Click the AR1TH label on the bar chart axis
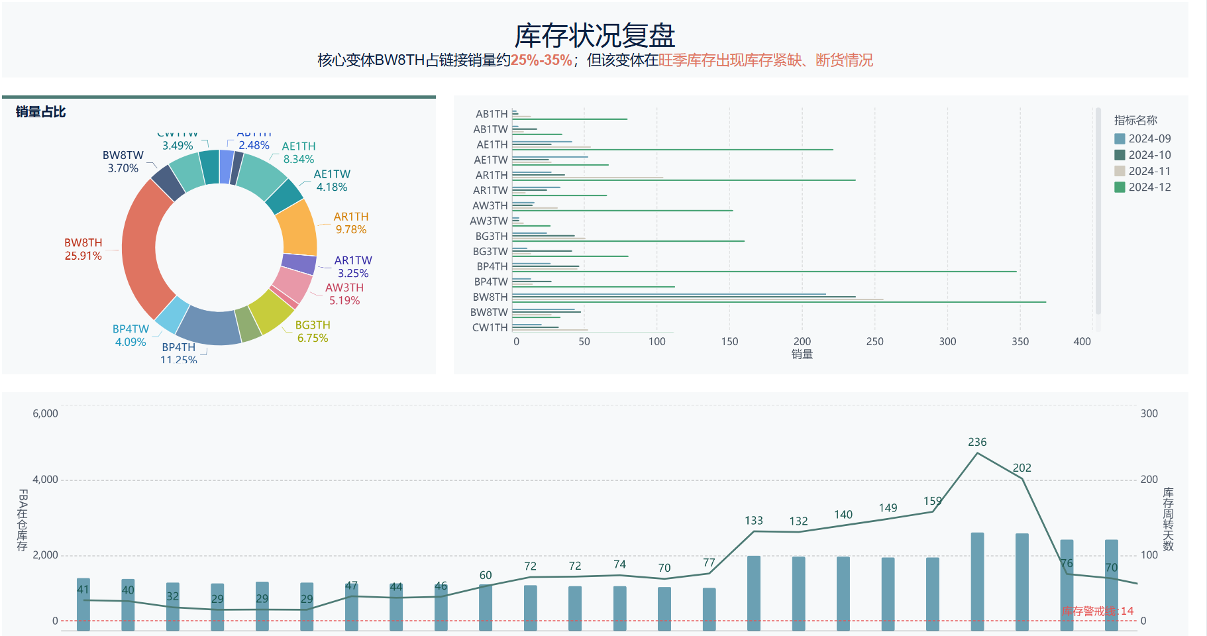 (491, 176)
